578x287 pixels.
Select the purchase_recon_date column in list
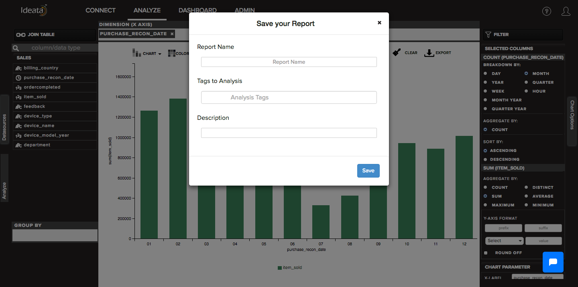pos(55,78)
